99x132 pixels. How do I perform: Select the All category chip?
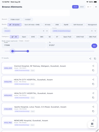click(14, 37)
